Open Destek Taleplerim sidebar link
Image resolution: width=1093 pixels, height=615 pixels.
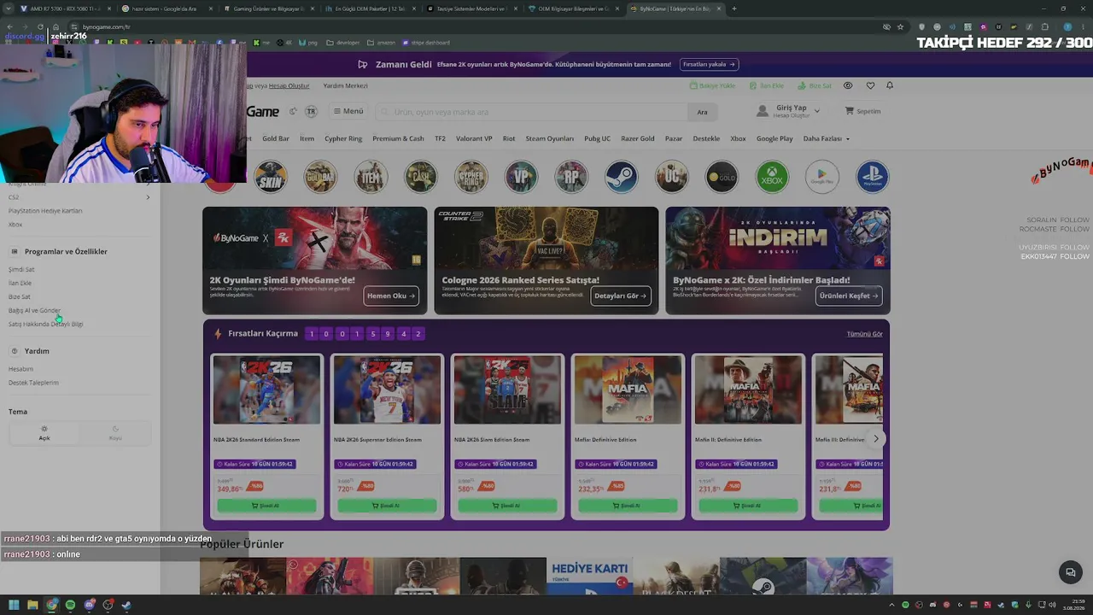click(x=33, y=383)
